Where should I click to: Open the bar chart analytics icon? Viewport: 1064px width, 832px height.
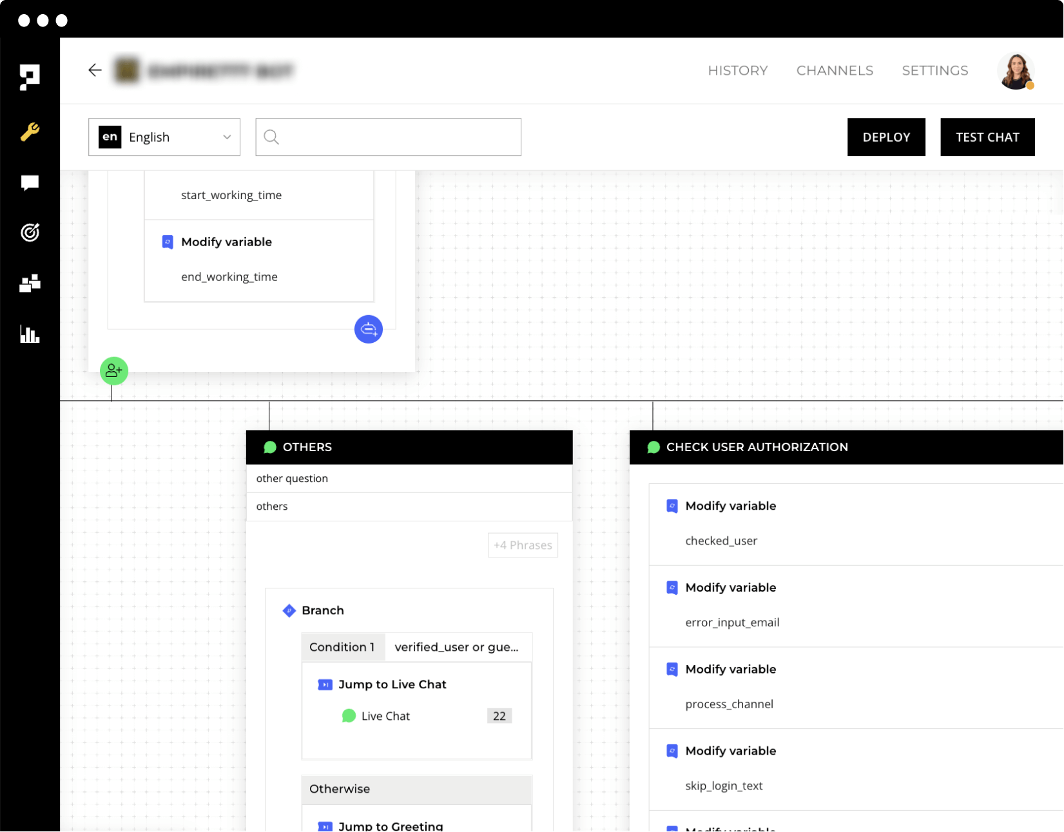30,334
